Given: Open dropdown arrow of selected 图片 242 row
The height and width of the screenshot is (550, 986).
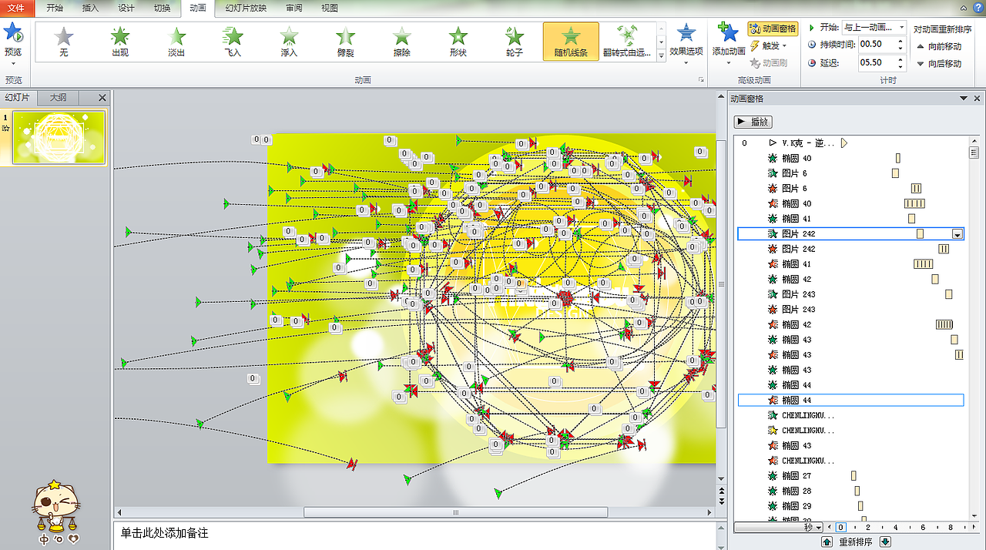Looking at the screenshot, I should [x=957, y=234].
